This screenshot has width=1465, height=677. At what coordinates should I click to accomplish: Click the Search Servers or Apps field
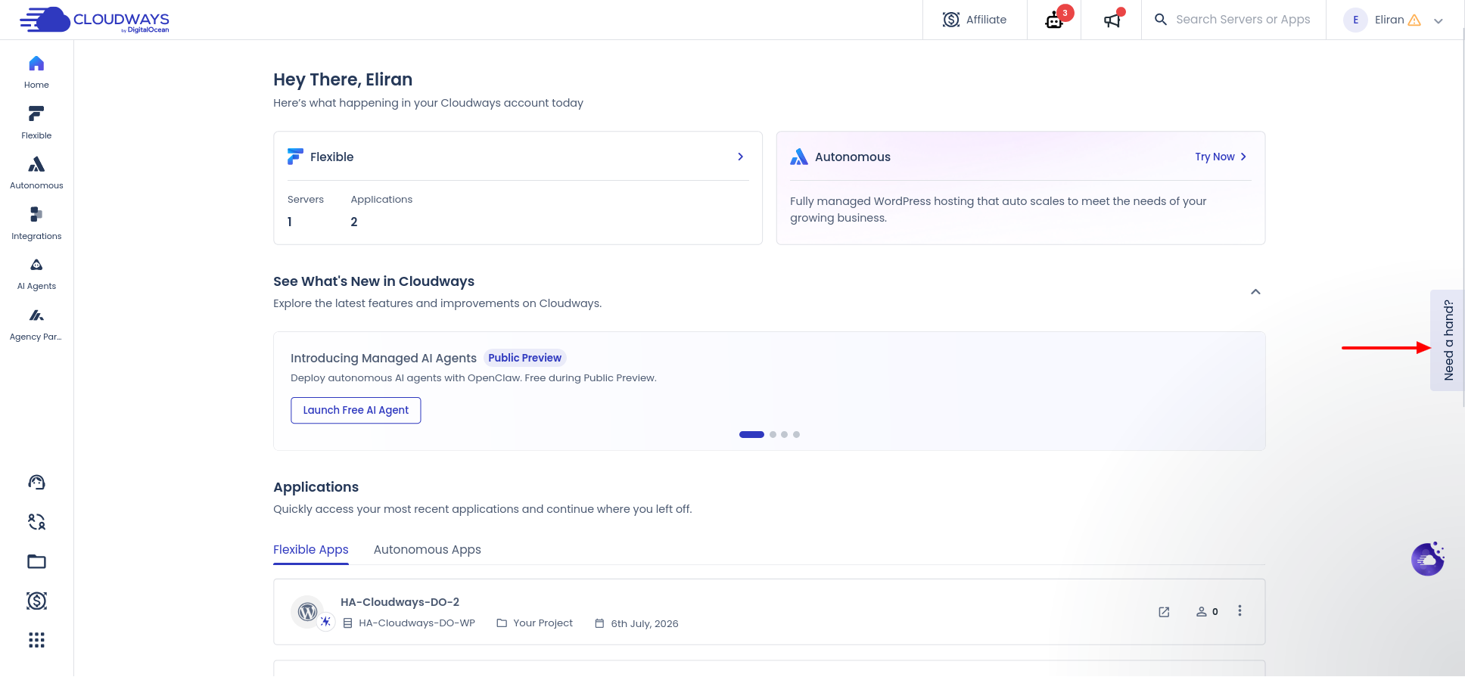pyautogui.click(x=1243, y=20)
